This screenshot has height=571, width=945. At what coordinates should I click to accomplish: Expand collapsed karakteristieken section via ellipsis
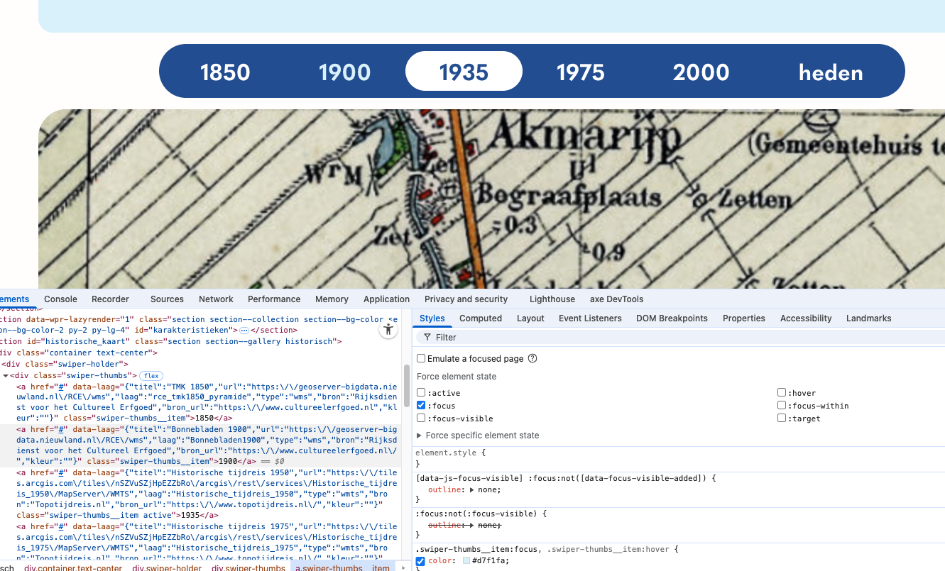244,331
